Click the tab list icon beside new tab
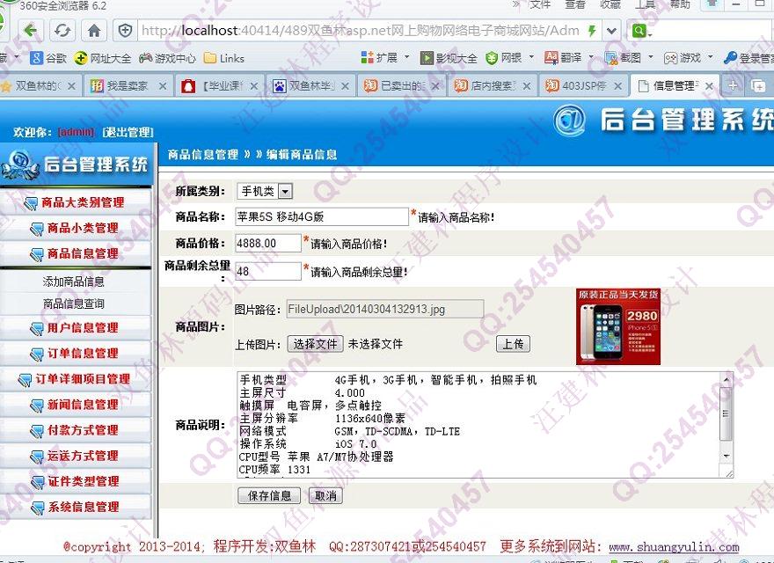 (x=757, y=85)
